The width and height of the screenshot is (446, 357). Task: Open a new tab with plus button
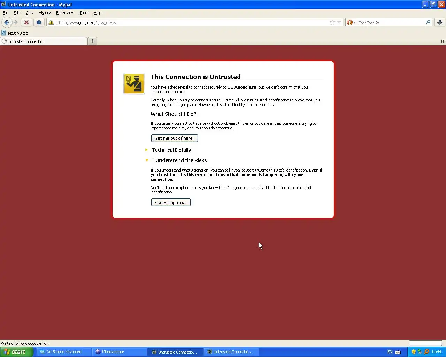(92, 41)
